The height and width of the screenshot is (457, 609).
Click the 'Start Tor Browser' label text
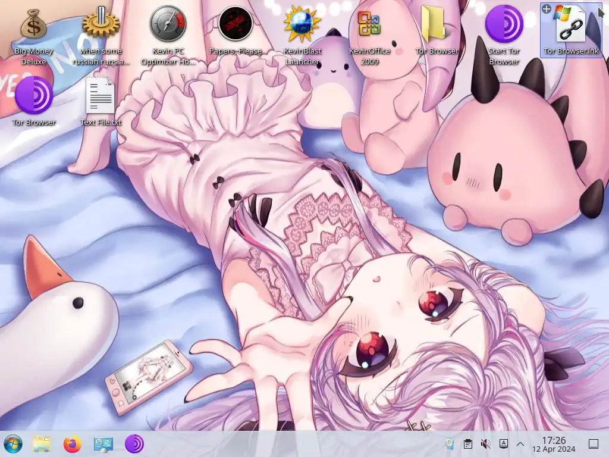pyautogui.click(x=504, y=57)
